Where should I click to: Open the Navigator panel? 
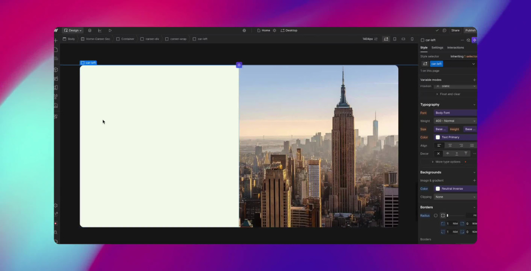(56, 58)
